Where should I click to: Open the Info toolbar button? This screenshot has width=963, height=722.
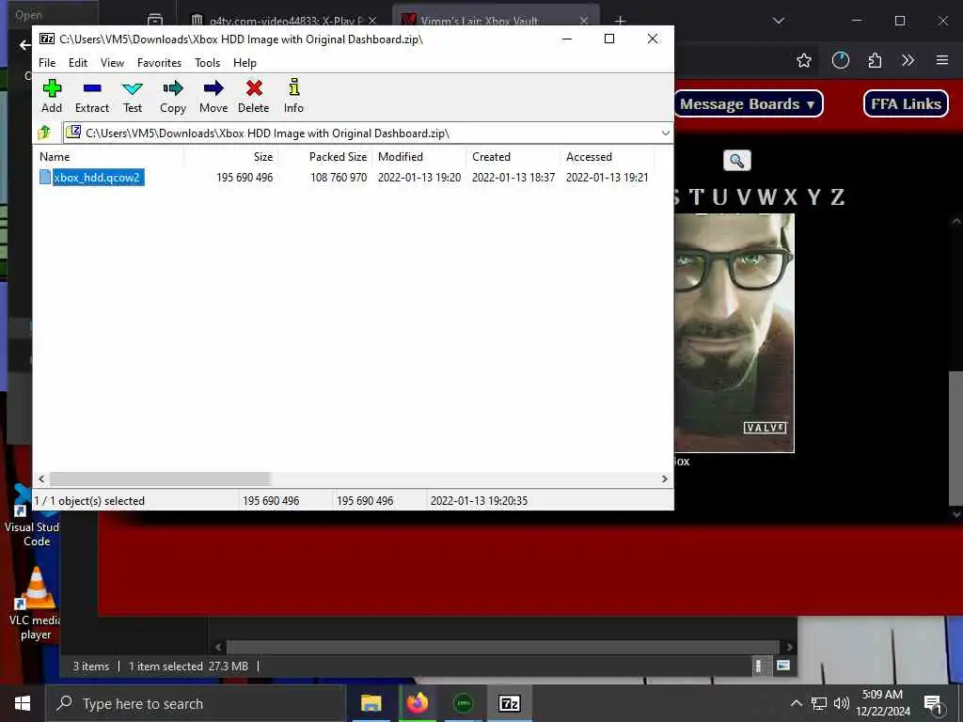click(293, 97)
